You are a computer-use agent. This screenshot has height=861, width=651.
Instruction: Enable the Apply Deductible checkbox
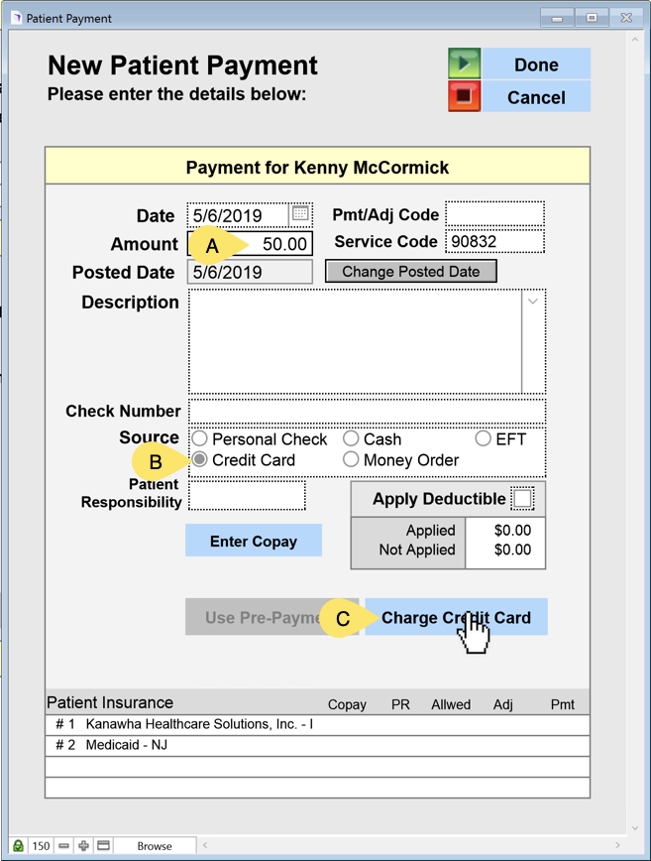point(522,499)
